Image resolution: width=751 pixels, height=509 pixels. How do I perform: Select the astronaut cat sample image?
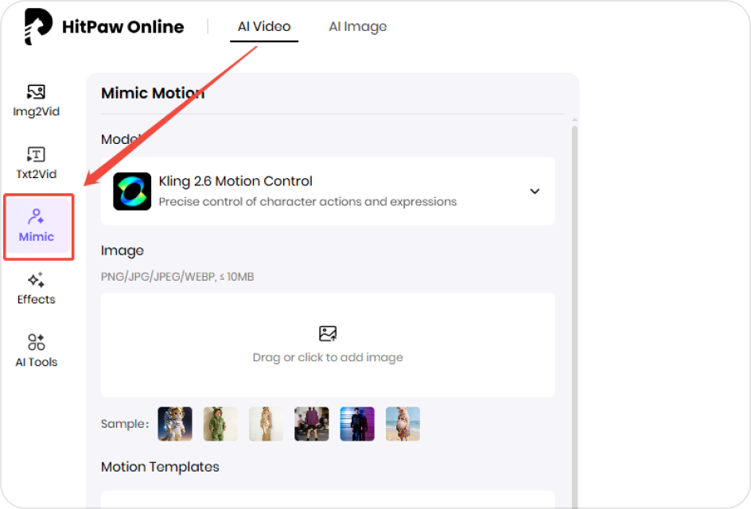pos(174,423)
